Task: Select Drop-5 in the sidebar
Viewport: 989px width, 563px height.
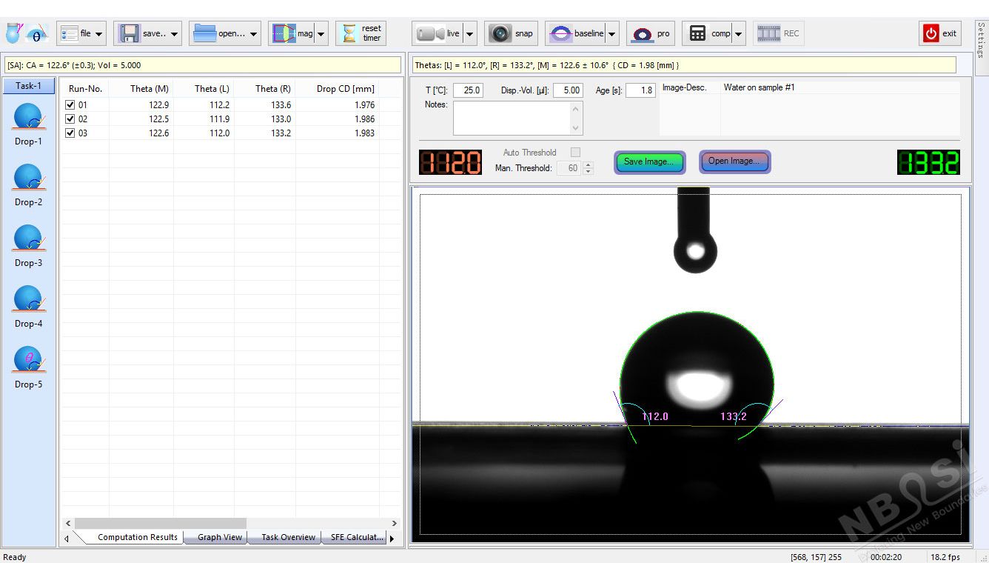Action: click(x=28, y=364)
